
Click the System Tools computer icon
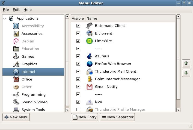pos(16,109)
